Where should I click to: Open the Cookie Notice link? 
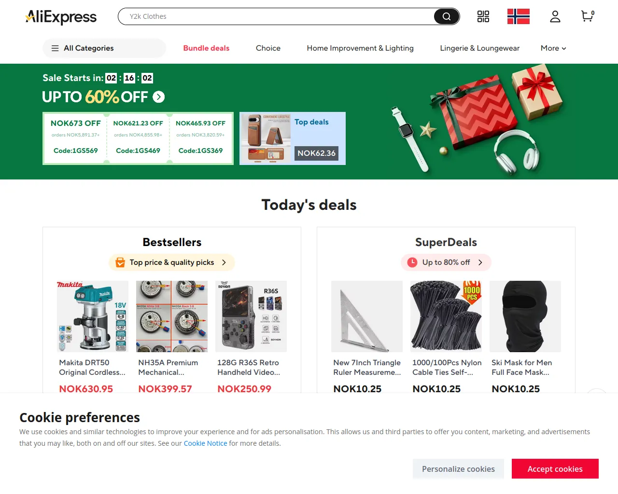pyautogui.click(x=205, y=443)
